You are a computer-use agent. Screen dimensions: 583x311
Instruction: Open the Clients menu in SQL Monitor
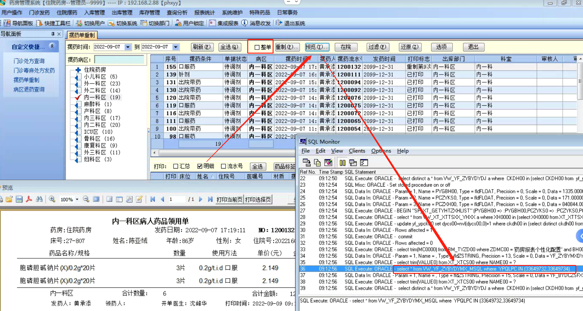tap(357, 151)
